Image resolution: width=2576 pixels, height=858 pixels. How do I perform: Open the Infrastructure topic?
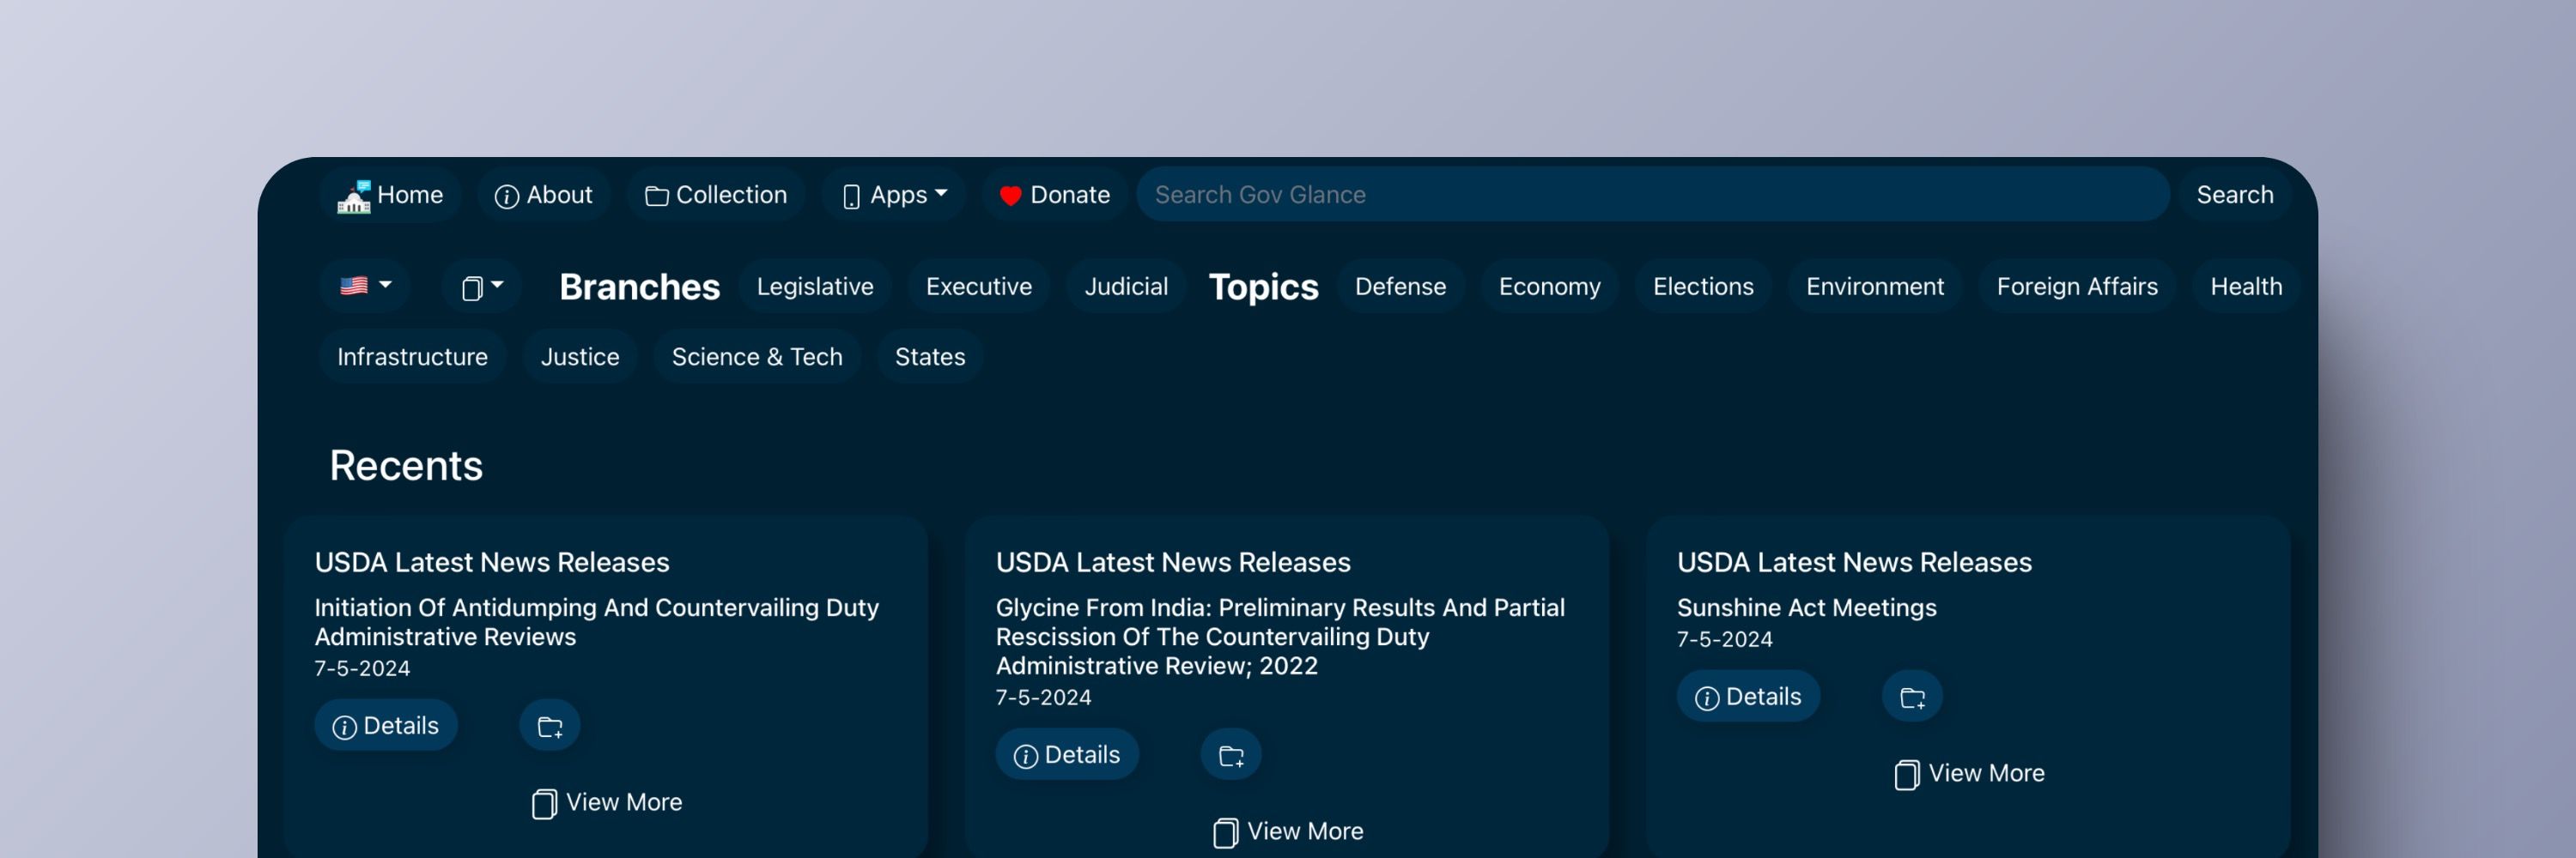tap(412, 357)
